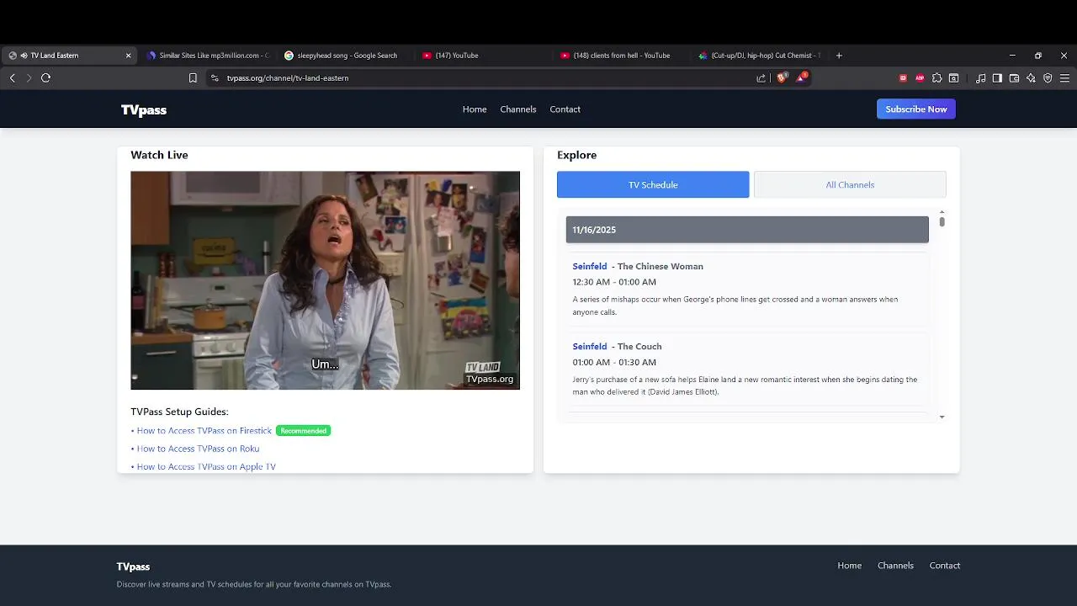The image size is (1077, 606).
Task: Restore down the browser window
Action: coord(1038,56)
